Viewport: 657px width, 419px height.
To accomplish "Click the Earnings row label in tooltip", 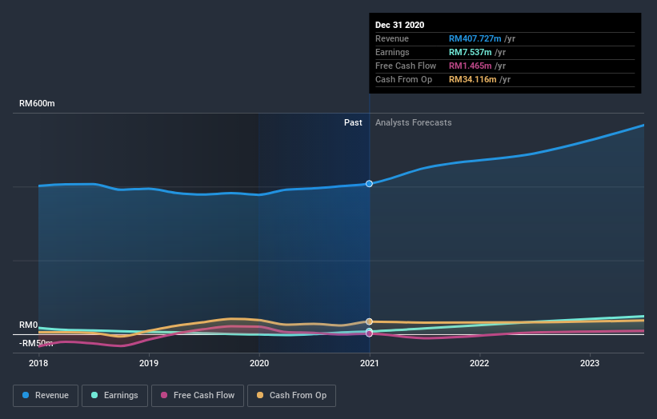I will [x=392, y=52].
